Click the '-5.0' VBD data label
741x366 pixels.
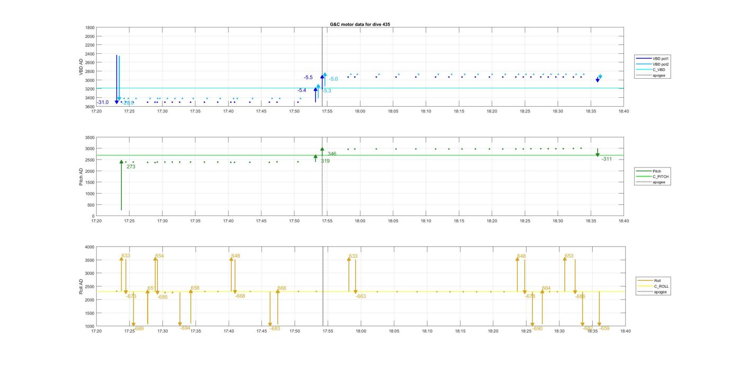(x=333, y=79)
